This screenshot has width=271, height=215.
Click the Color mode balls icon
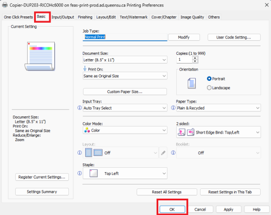[x=87, y=130]
